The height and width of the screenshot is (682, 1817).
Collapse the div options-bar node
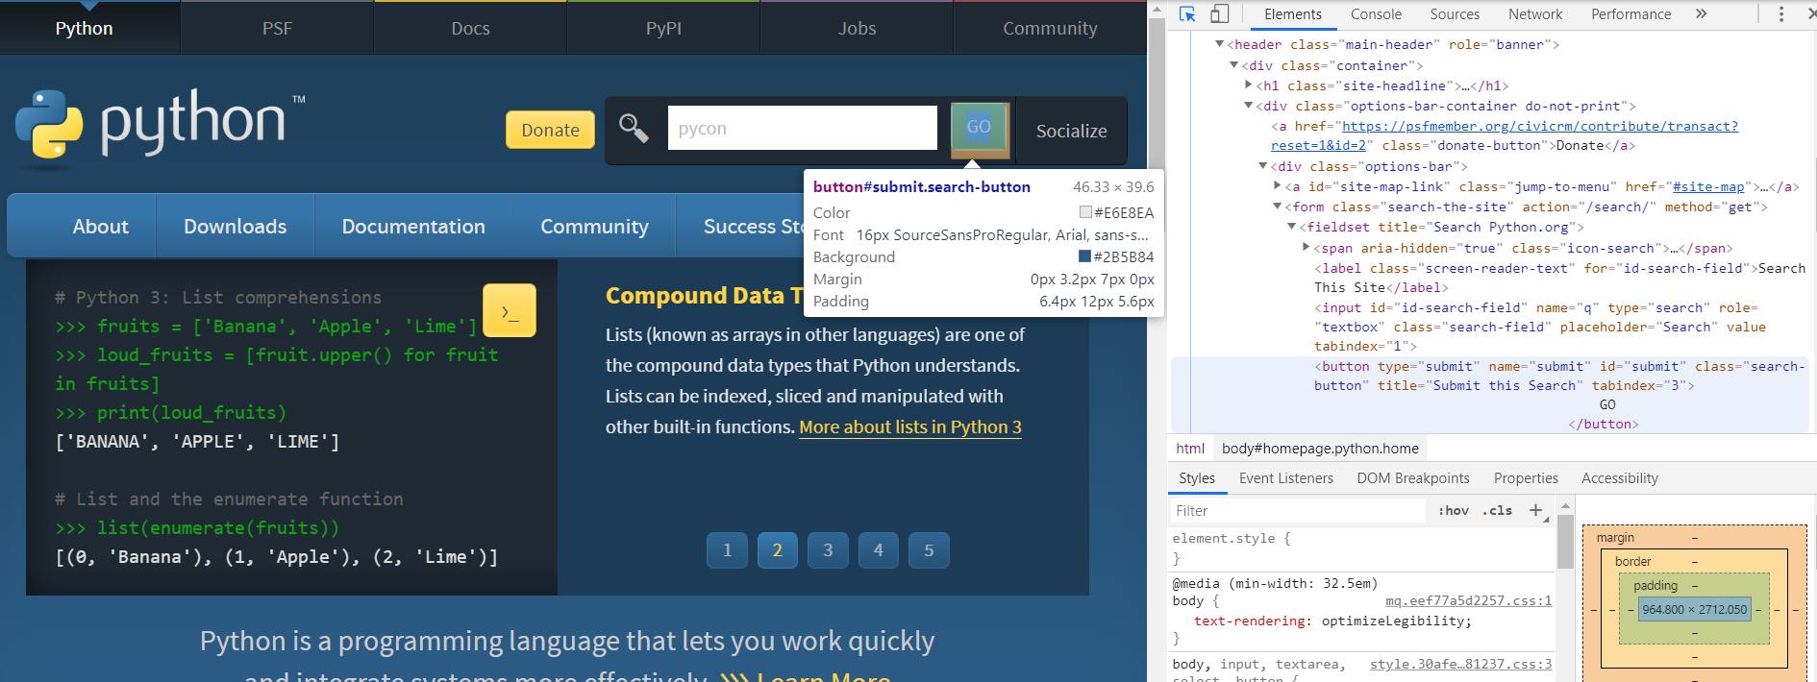click(x=1262, y=166)
